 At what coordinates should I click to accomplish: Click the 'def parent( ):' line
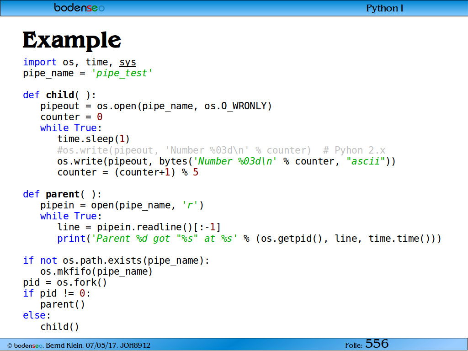tap(62, 194)
